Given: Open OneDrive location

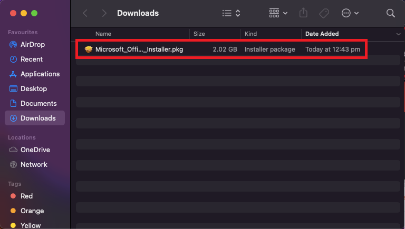Looking at the screenshot, I should click(35, 150).
